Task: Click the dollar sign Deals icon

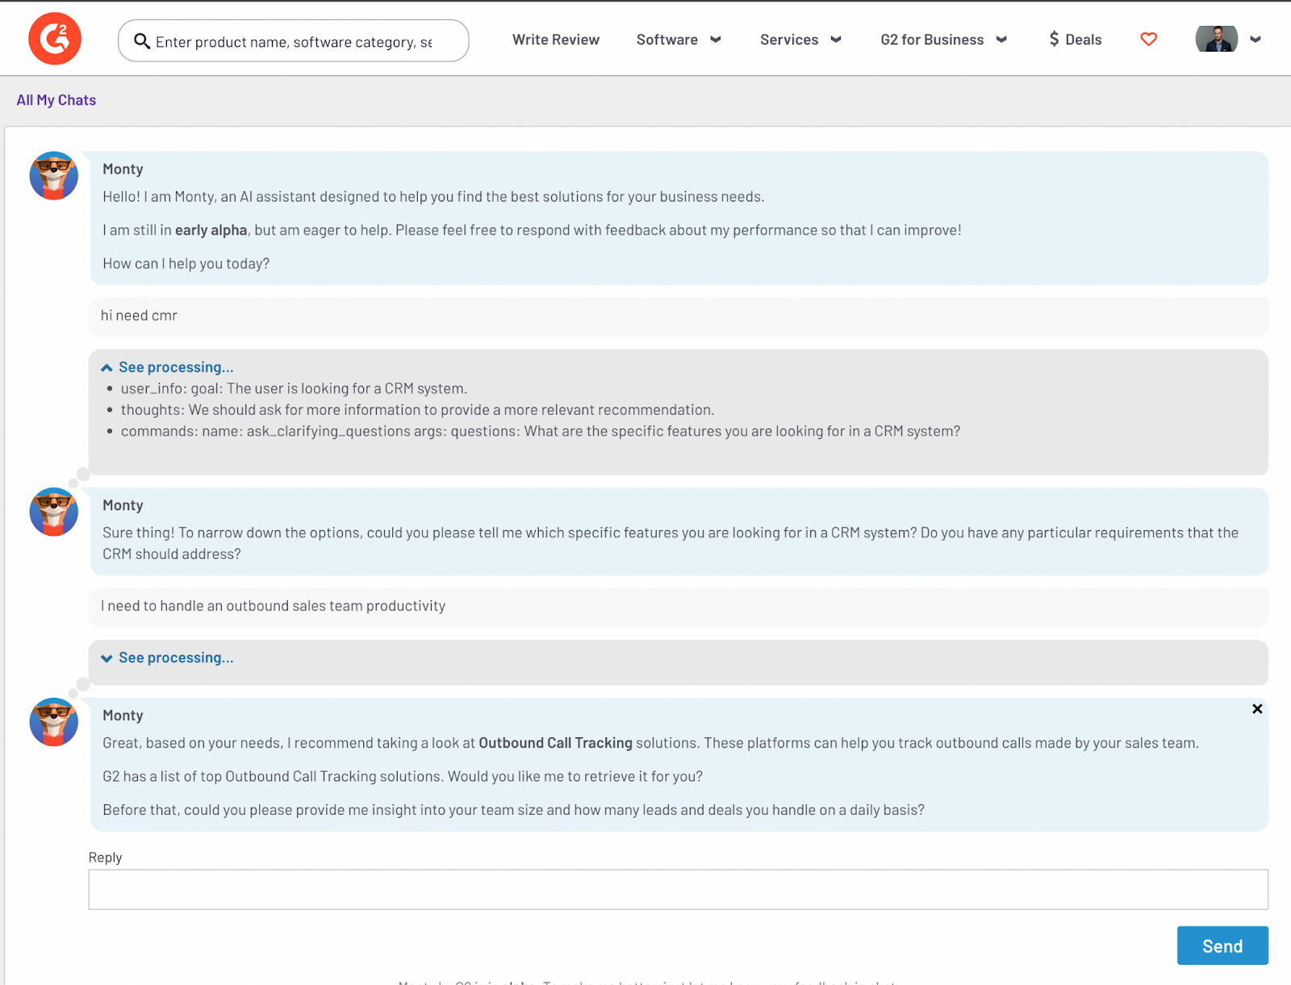Action: (x=1054, y=40)
